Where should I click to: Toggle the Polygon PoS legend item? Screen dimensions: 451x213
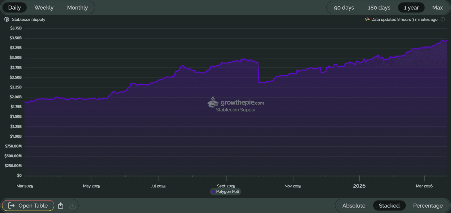(x=227, y=192)
